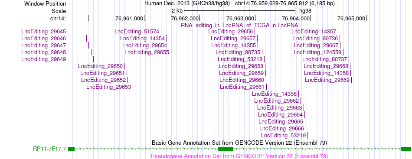The height and width of the screenshot is (159, 412).
Task: Click the LncEditing_29669 item
Action: coord(352,80)
